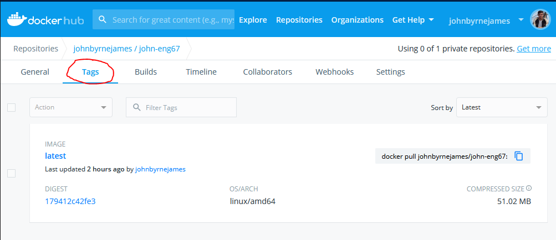Click the Get more link

pos(534,49)
